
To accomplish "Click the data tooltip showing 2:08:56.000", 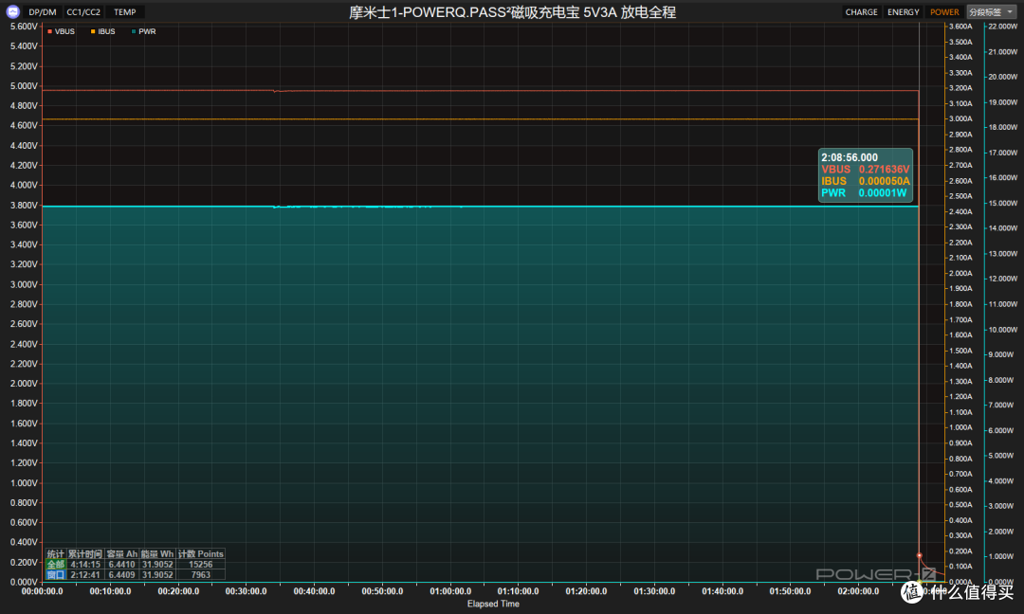I will pos(866,175).
